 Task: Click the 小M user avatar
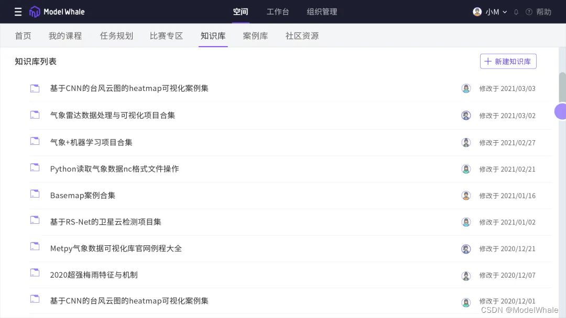click(477, 12)
